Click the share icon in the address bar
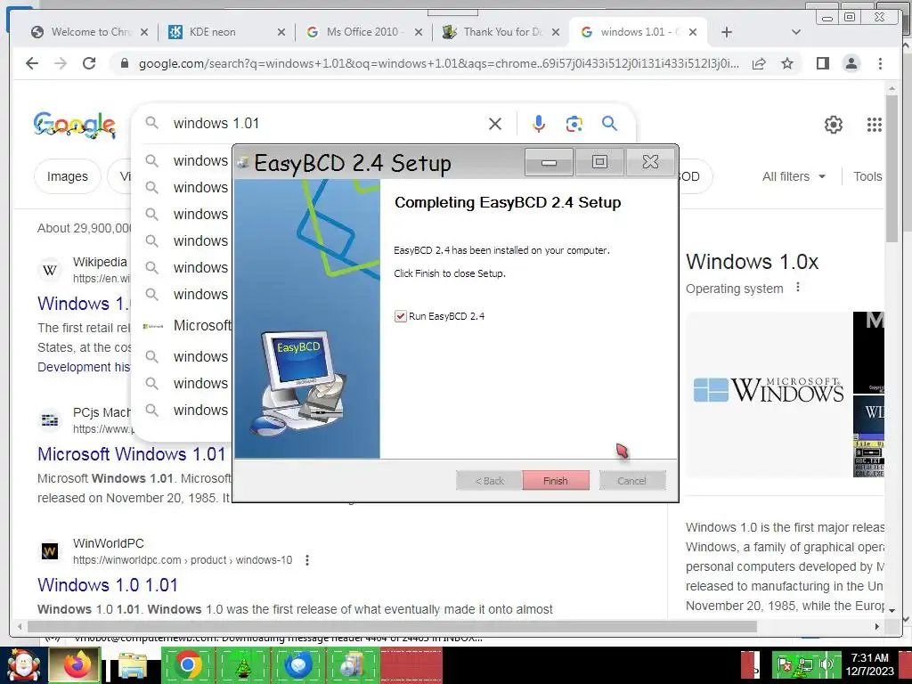The image size is (912, 684). [x=759, y=63]
